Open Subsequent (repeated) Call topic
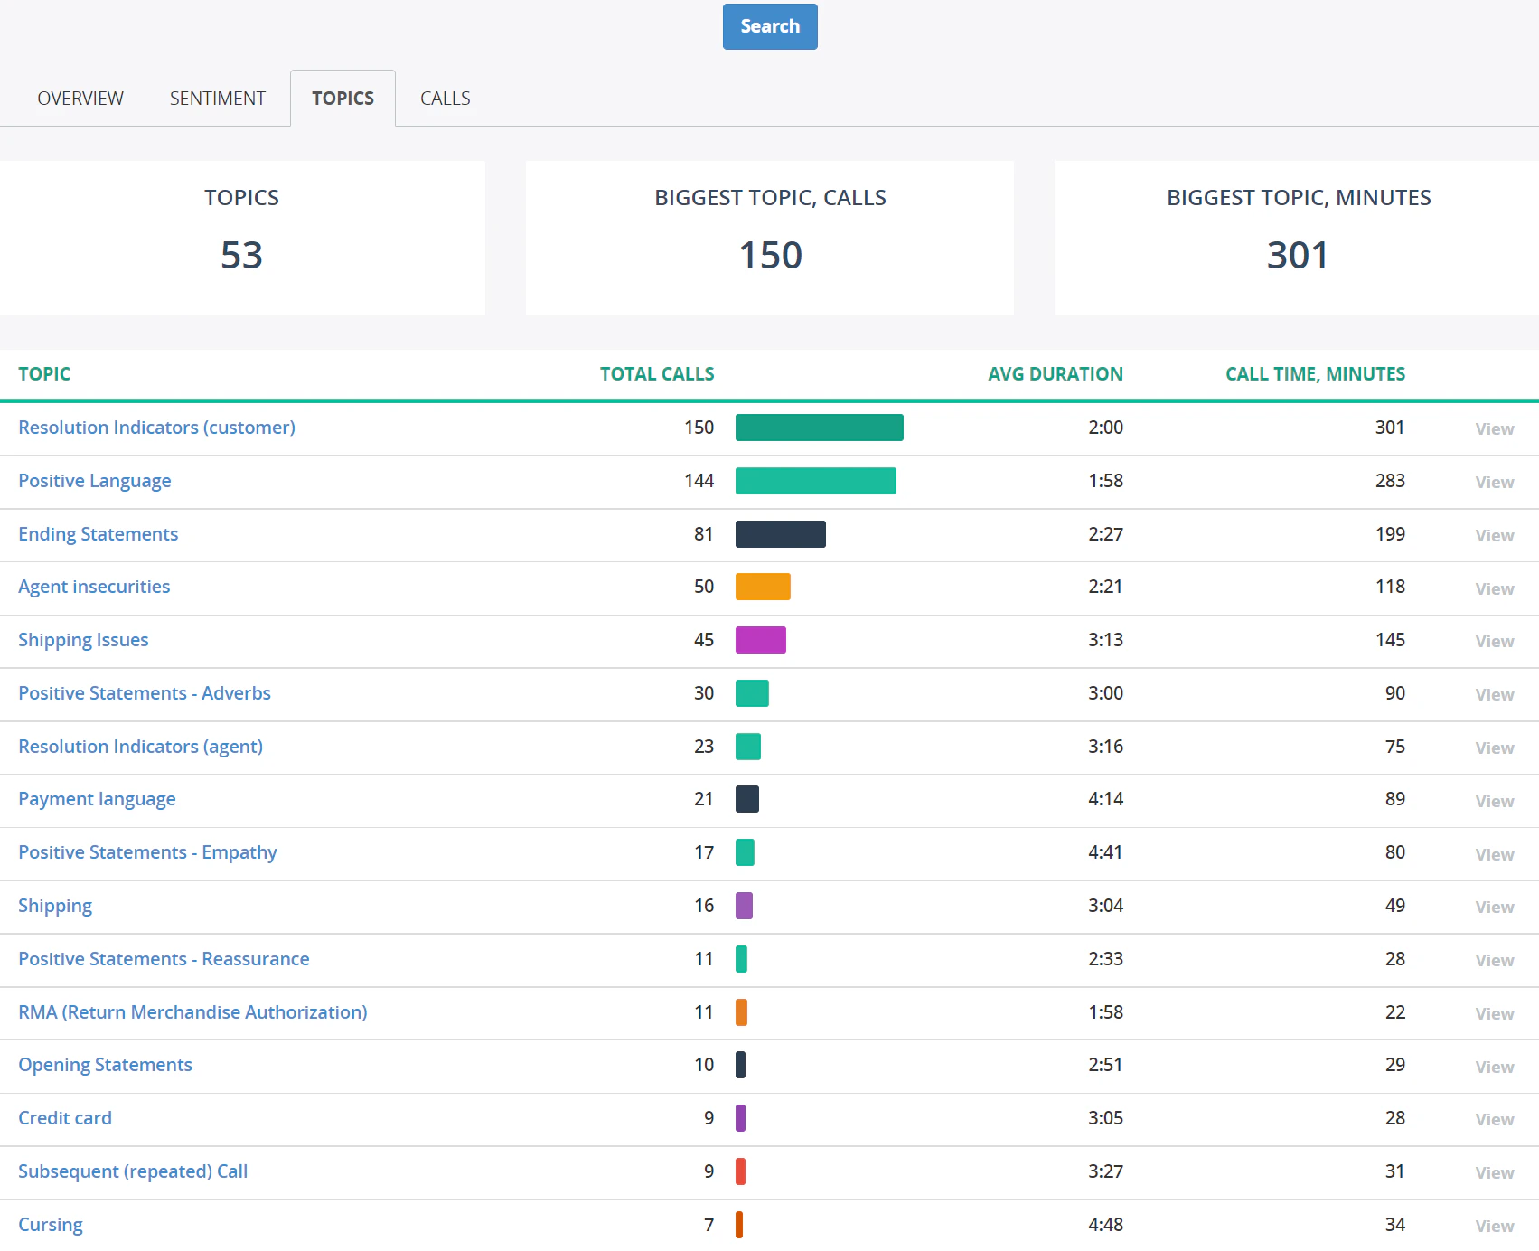This screenshot has width=1539, height=1251. pos(133,1171)
